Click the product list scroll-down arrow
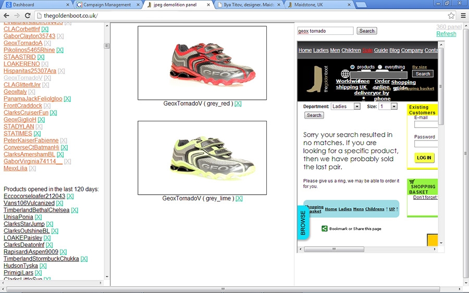 click(107, 277)
